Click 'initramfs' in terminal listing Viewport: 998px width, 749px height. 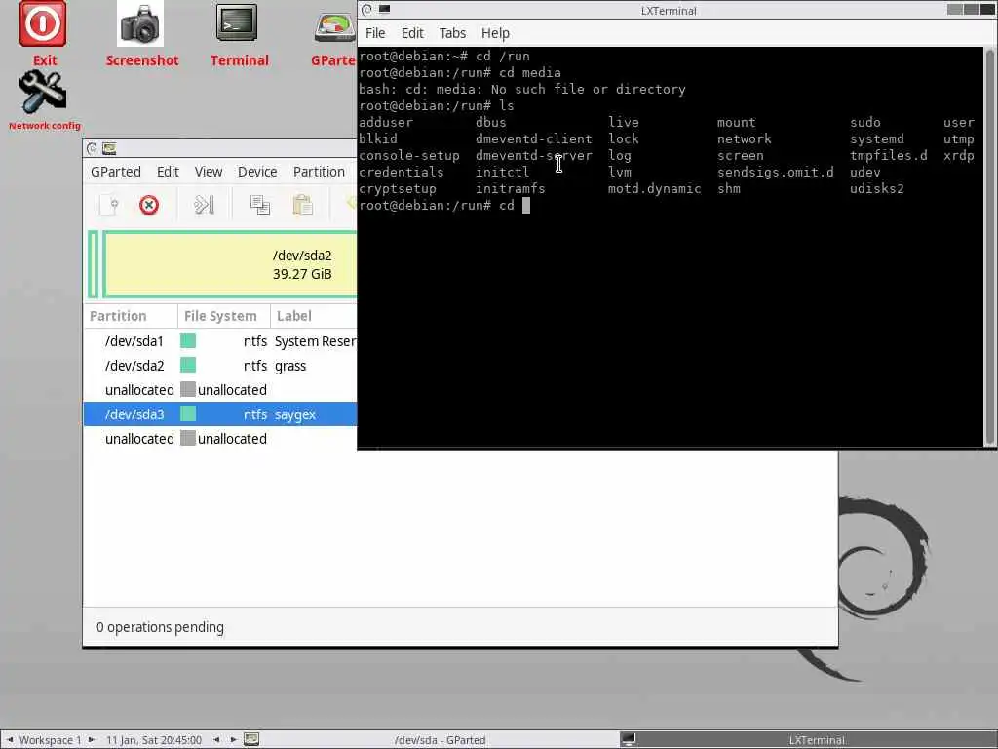(x=511, y=188)
